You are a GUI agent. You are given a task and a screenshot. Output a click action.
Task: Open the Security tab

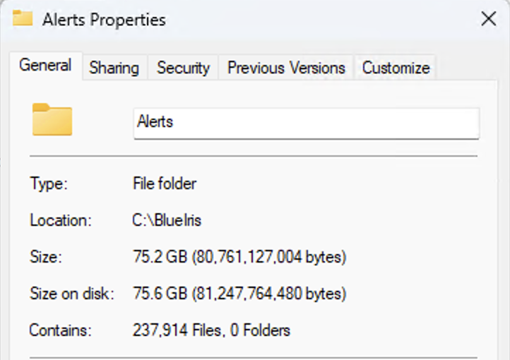183,68
